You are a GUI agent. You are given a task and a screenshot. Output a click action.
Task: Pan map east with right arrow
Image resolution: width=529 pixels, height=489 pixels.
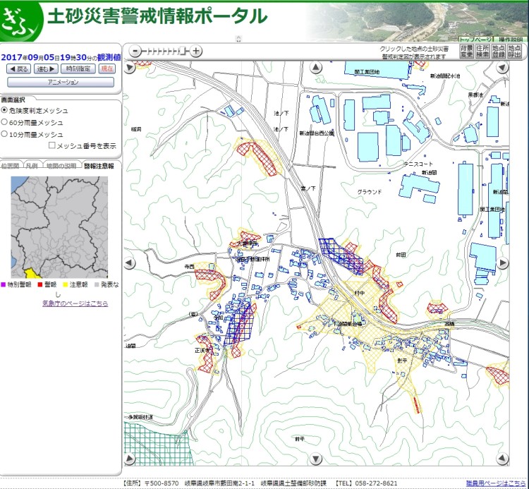point(502,263)
